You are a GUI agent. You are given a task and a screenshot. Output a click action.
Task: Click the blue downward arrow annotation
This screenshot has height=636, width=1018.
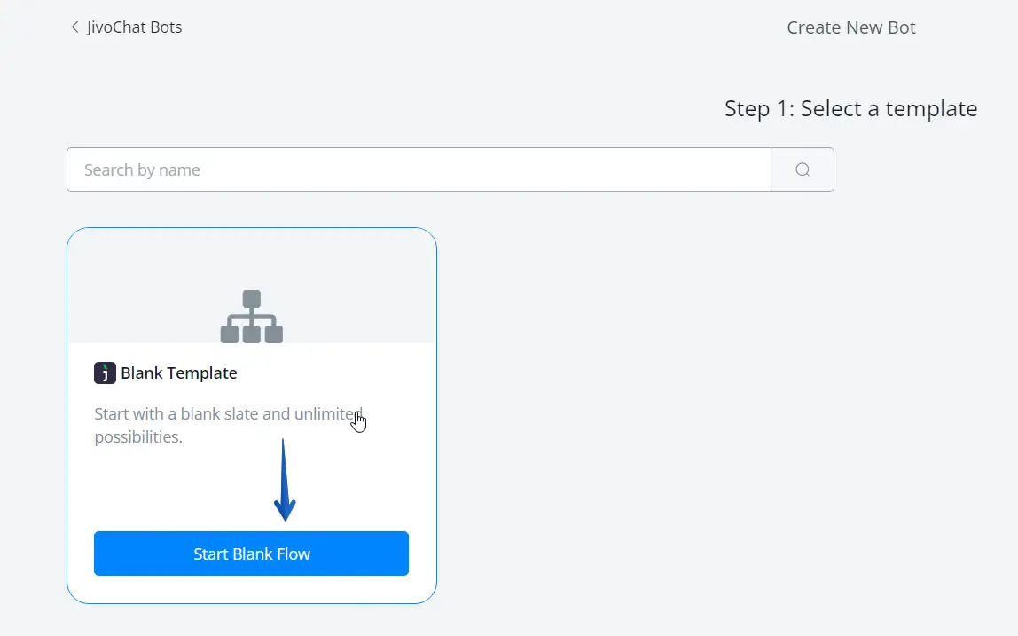tap(285, 481)
